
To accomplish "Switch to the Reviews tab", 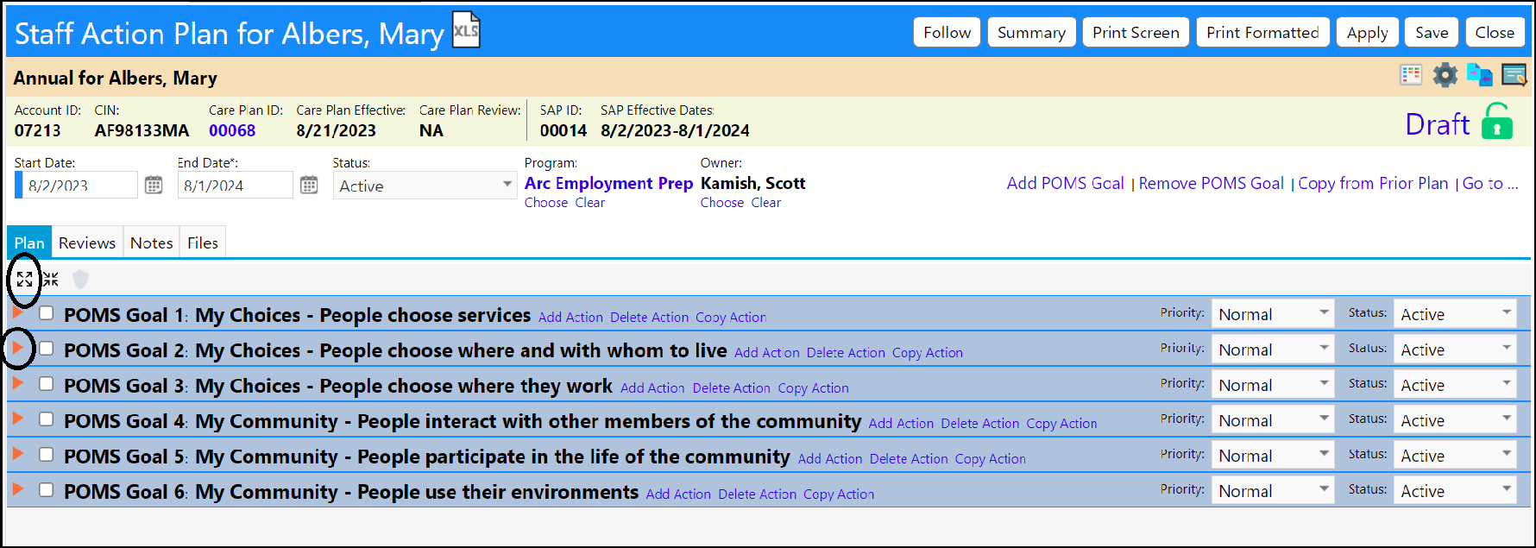I will [x=87, y=243].
